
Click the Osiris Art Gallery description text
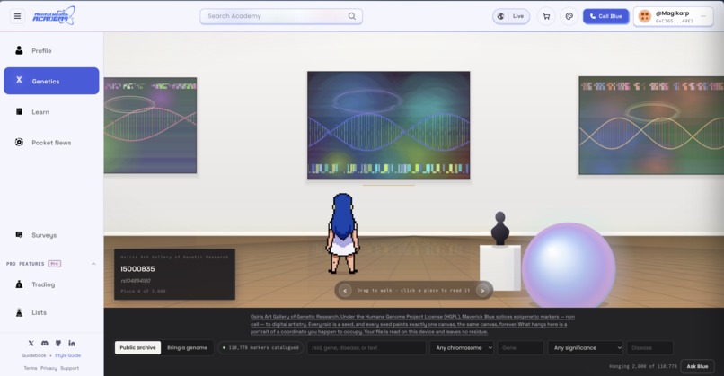[413, 324]
